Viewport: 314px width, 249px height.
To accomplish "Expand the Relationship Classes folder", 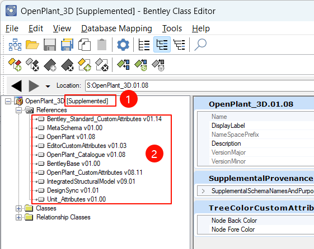I will (18, 217).
